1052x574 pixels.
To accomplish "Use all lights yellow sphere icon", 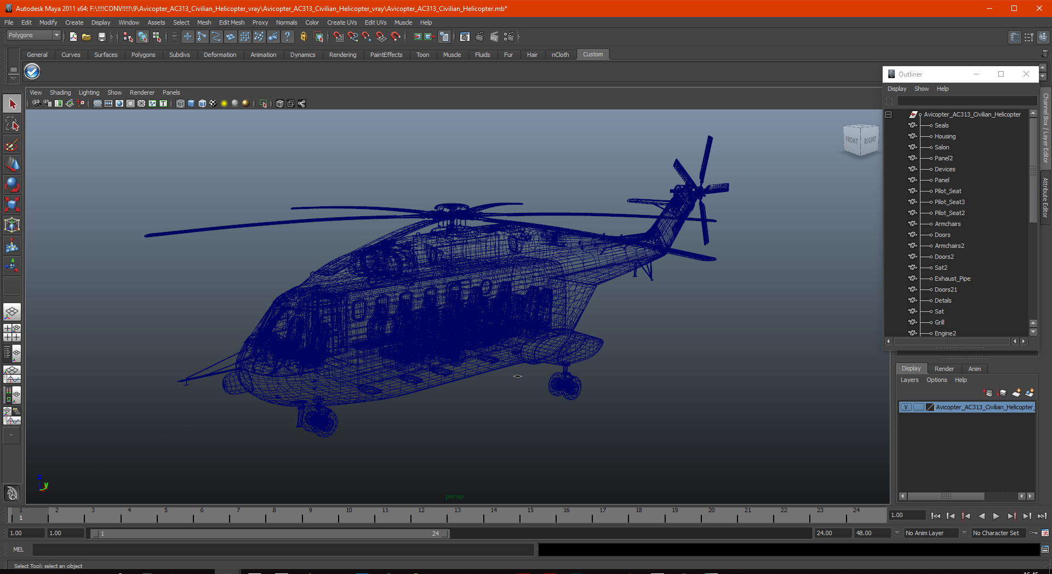I will 224,103.
